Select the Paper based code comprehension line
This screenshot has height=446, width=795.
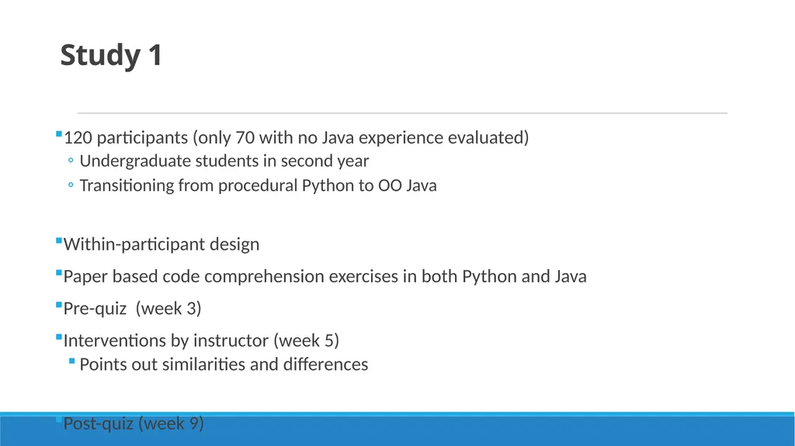click(325, 276)
